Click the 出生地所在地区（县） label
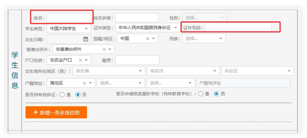The width and height of the screenshot is (307, 138). [x=48, y=71]
